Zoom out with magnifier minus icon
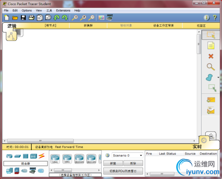The height and width of the screenshot is (179, 222). point(91,18)
